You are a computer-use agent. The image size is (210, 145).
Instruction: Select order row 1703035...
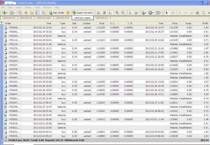point(106,136)
